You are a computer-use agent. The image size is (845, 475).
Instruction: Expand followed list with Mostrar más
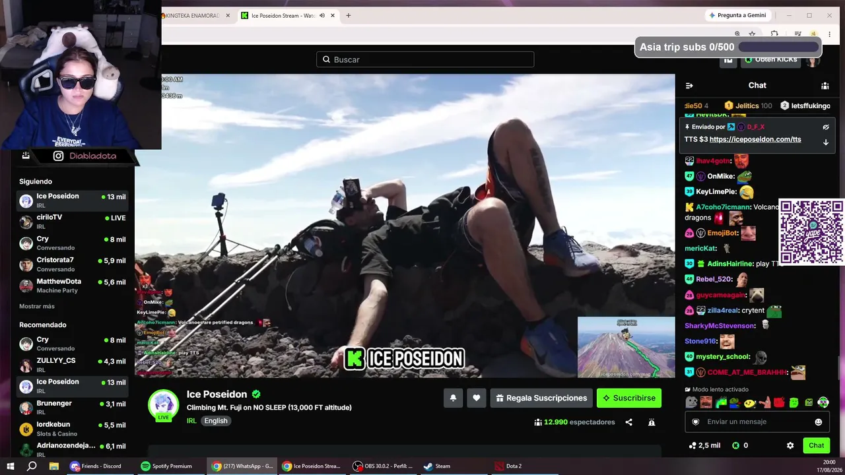tap(37, 307)
